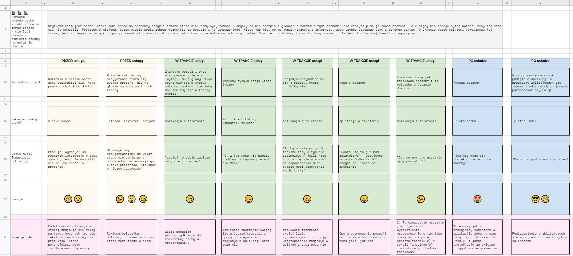Click cell 'Próbuje "wydobyć" od rozmówcy informacje'

point(73,159)
